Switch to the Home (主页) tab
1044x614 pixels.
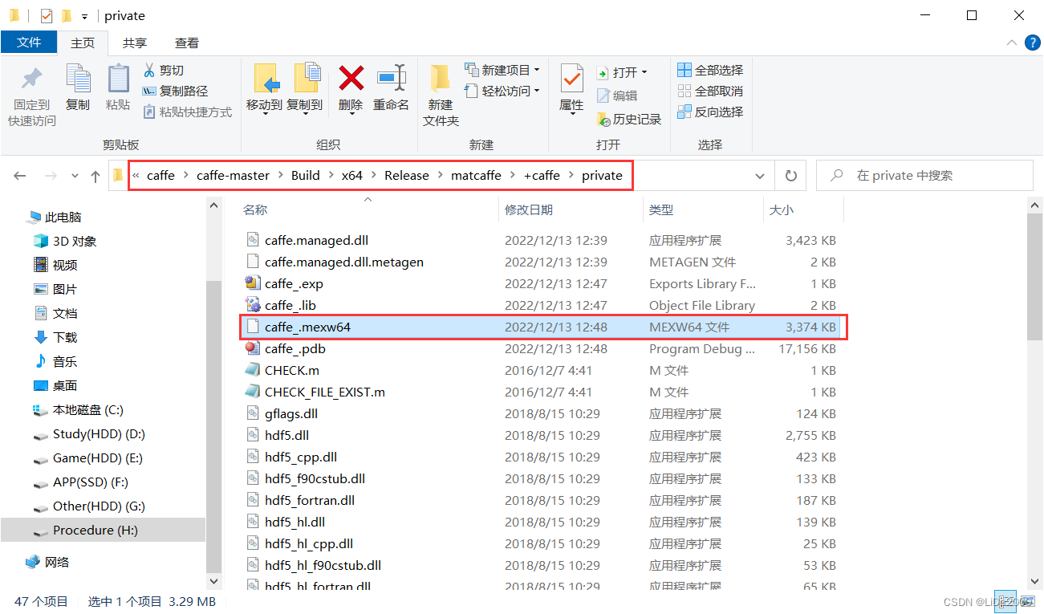83,43
